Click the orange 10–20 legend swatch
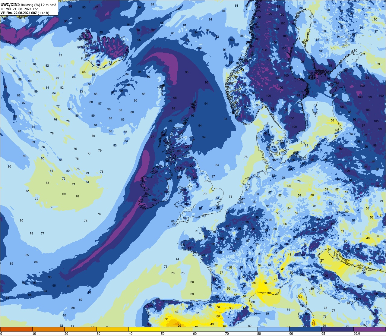 point(48,329)
